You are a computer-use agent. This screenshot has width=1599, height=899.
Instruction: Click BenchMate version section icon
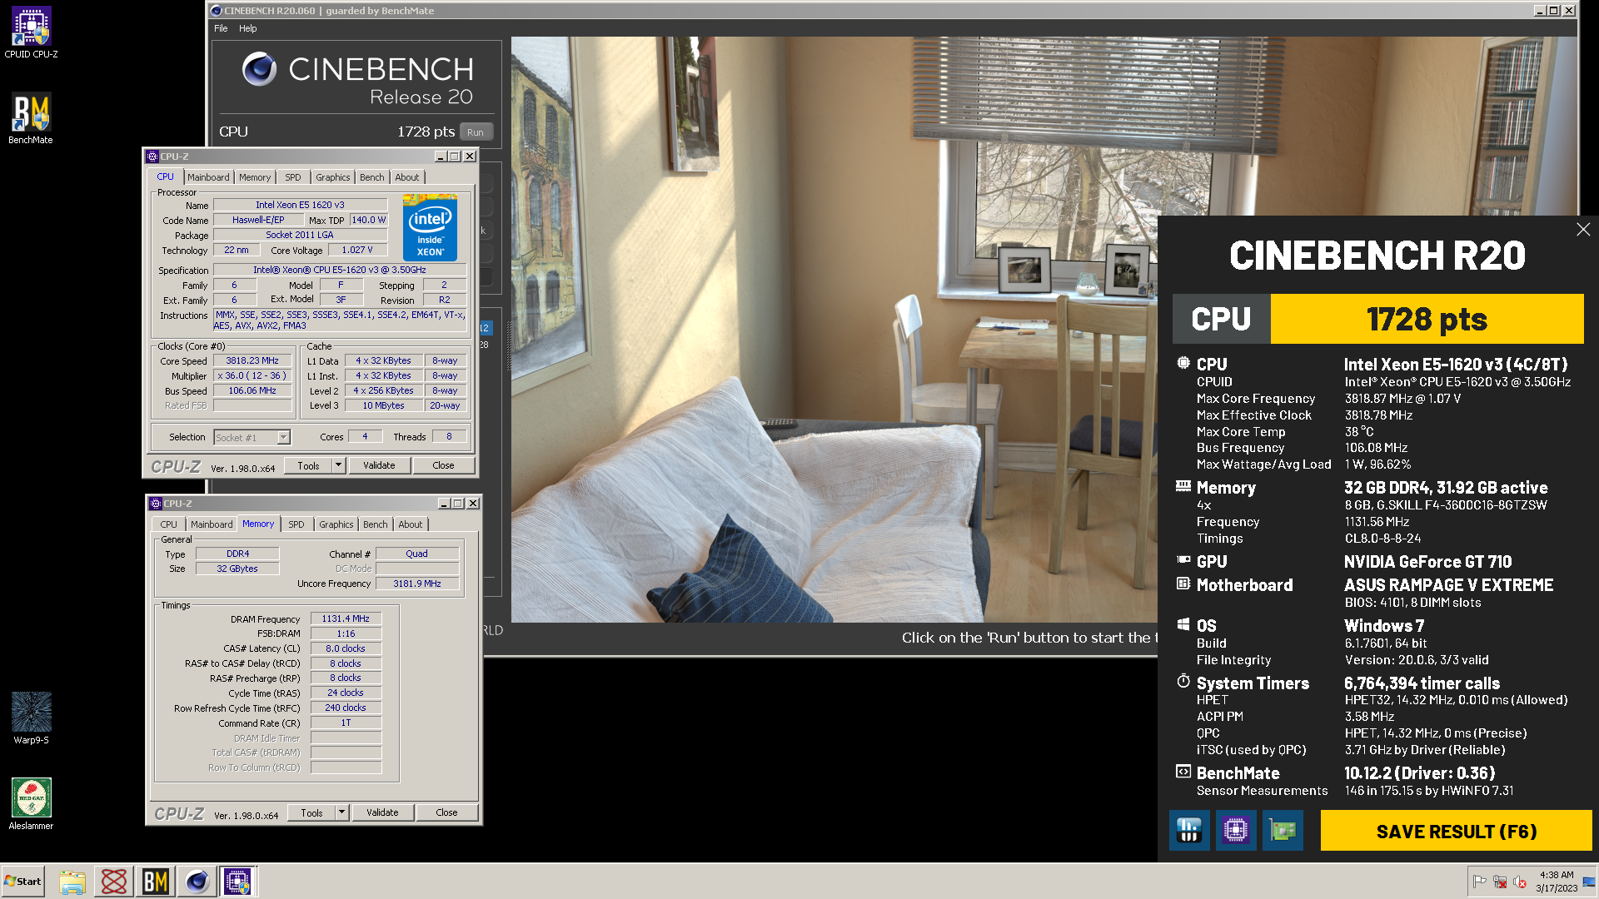pyautogui.click(x=1183, y=772)
